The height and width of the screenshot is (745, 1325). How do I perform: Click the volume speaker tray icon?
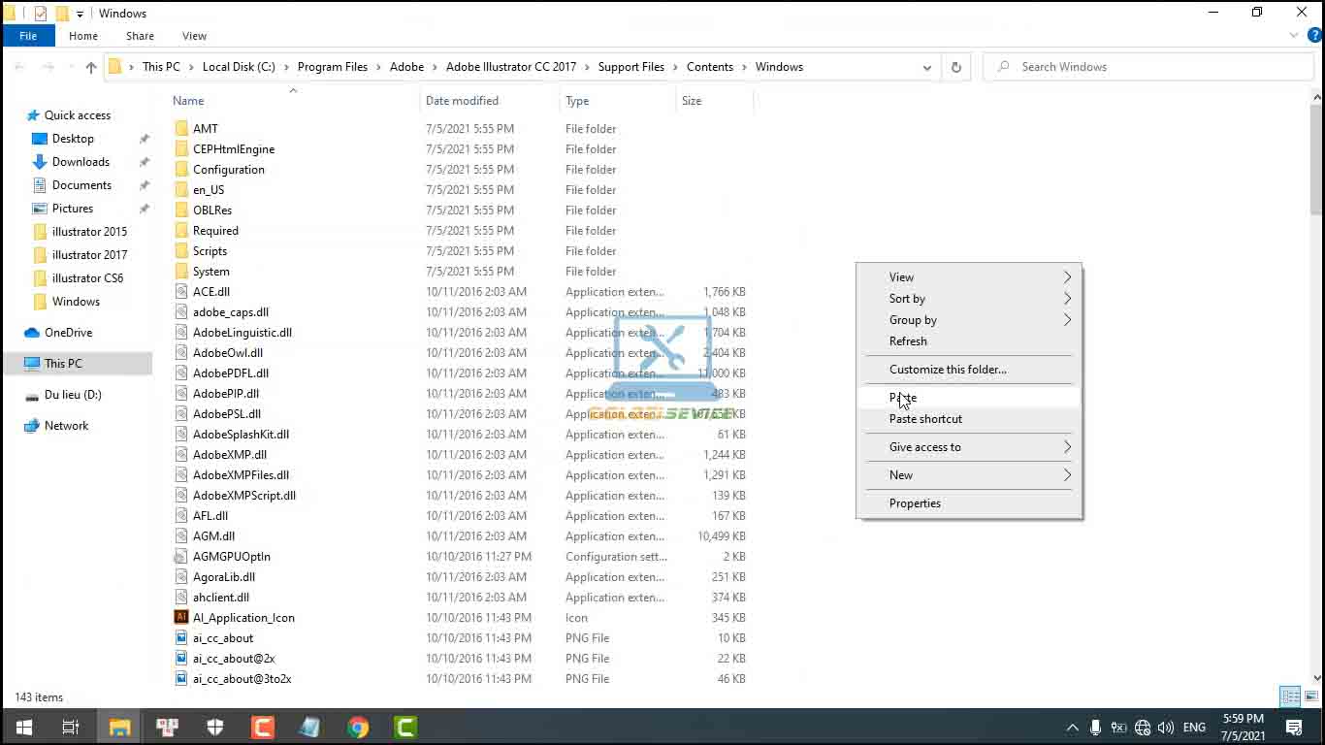coord(1166,728)
